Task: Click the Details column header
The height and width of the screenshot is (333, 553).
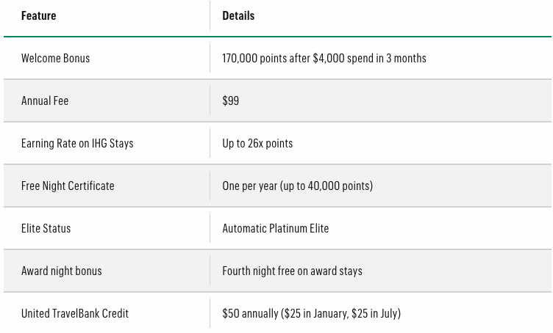Action: pos(238,15)
